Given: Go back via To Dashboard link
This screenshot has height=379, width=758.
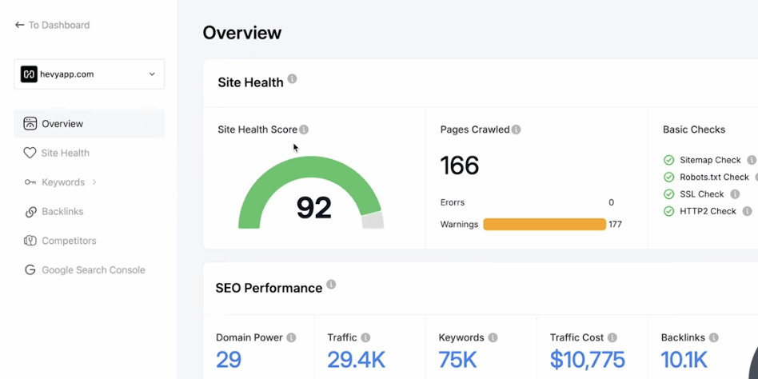Looking at the screenshot, I should tap(52, 25).
